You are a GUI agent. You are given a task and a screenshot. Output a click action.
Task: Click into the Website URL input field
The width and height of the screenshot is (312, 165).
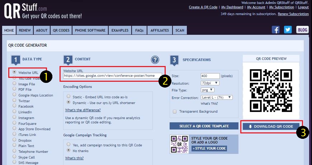113,76
